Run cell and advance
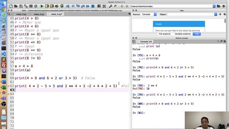Image resolution: width=229 pixels, height=129 pixels. click(52, 6)
